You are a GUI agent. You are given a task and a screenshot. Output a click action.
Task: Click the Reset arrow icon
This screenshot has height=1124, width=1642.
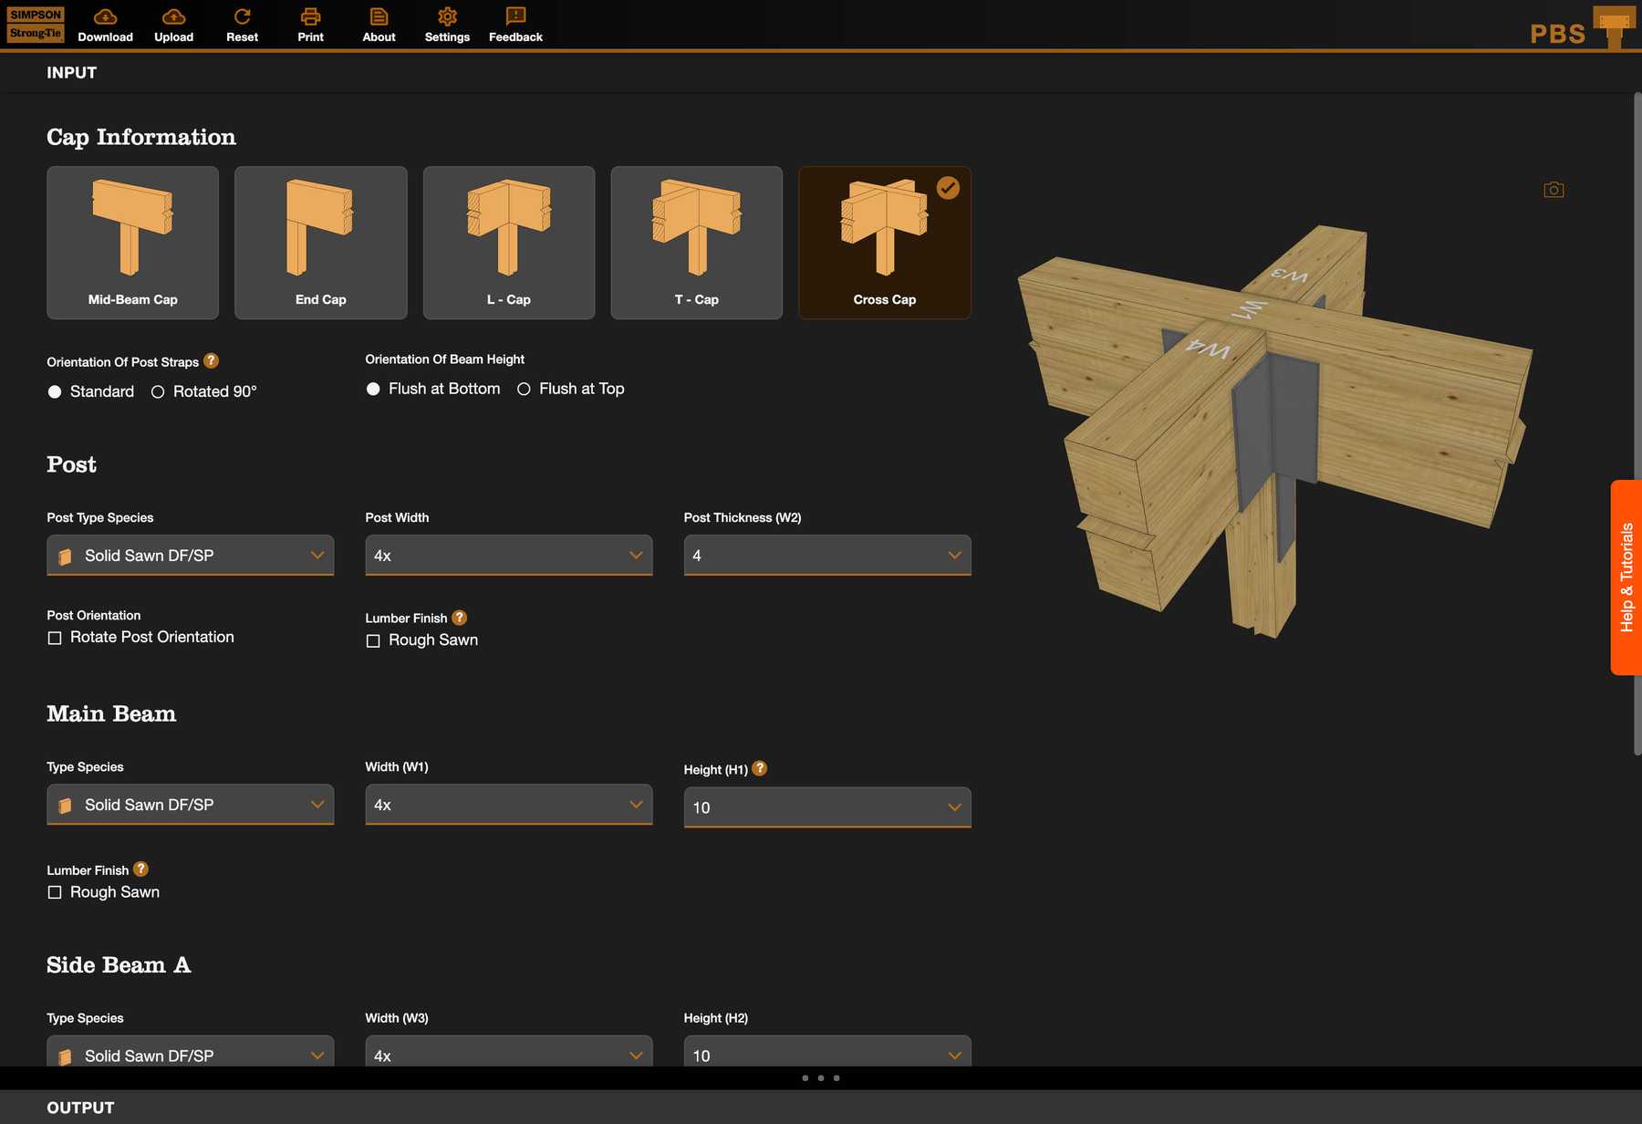pyautogui.click(x=242, y=17)
